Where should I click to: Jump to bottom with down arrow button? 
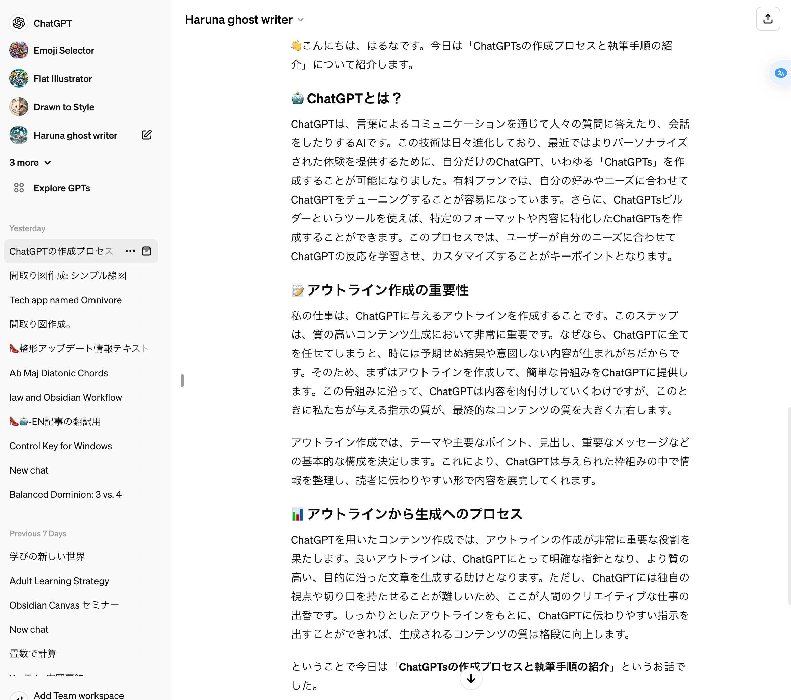pyautogui.click(x=470, y=678)
